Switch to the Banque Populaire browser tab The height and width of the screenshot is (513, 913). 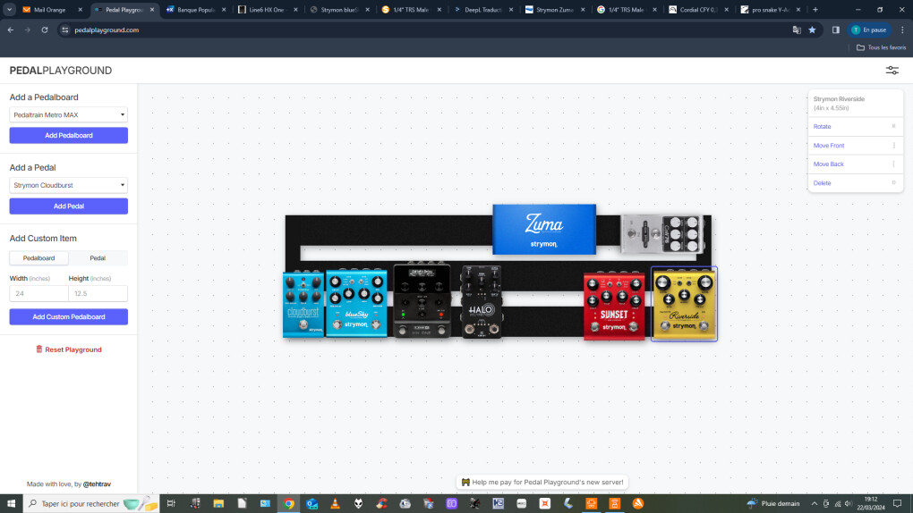click(196, 10)
